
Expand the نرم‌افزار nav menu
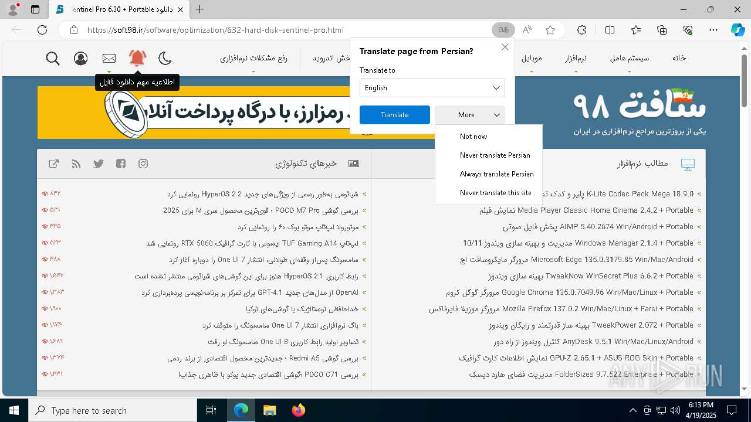tap(576, 58)
